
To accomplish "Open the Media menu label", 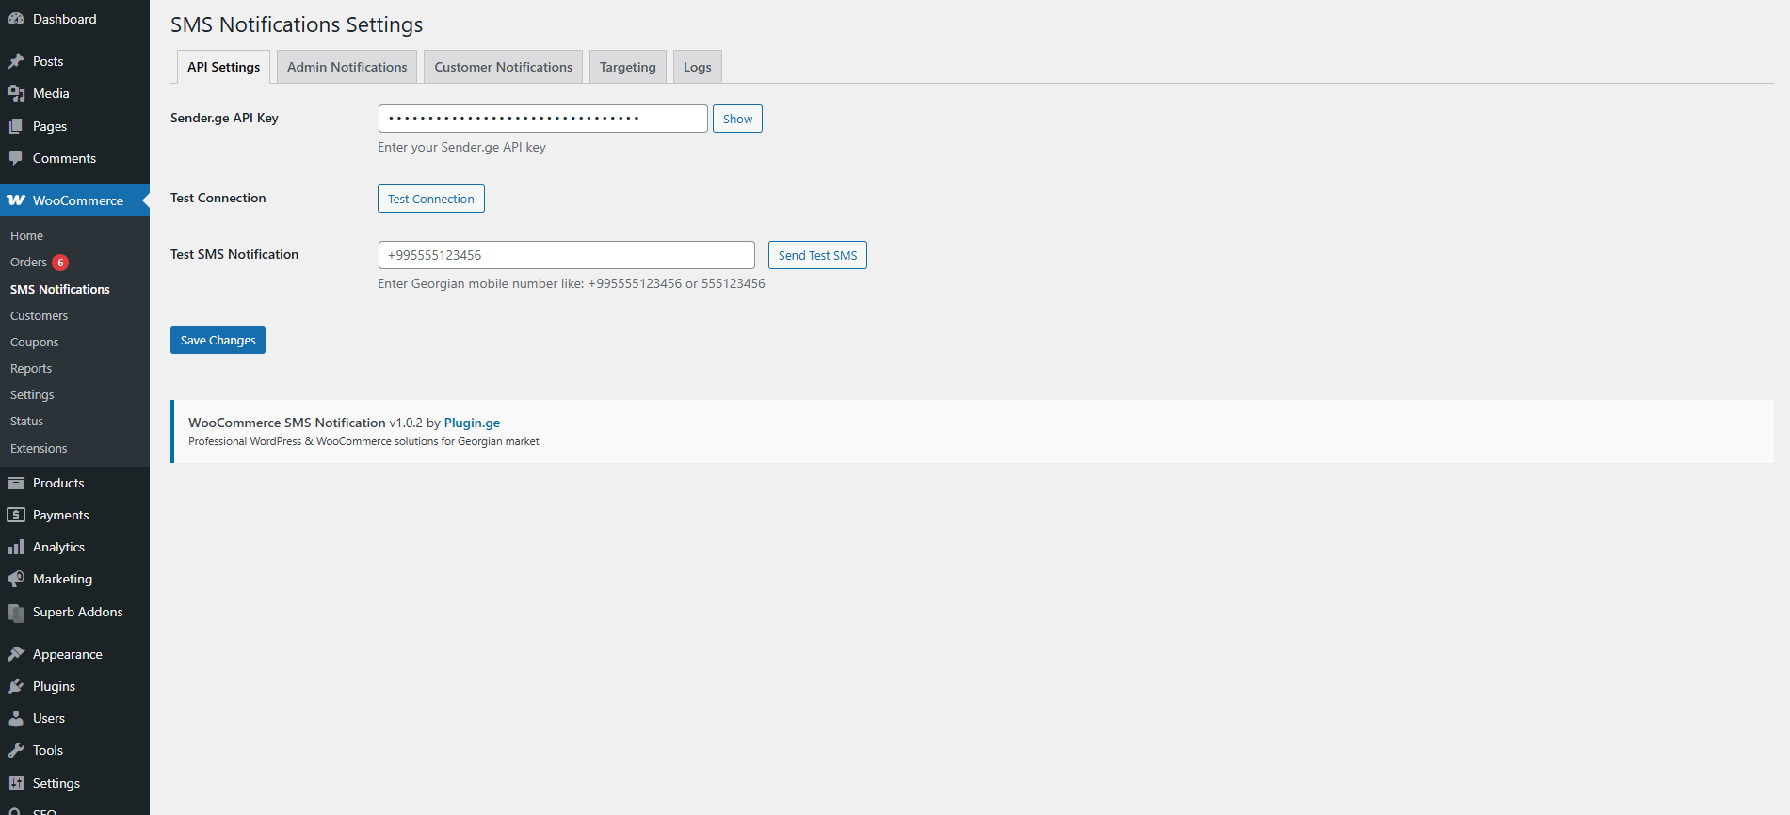I will 51,93.
